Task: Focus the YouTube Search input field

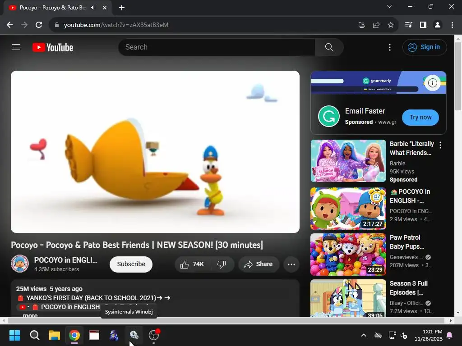Action: [x=217, y=47]
